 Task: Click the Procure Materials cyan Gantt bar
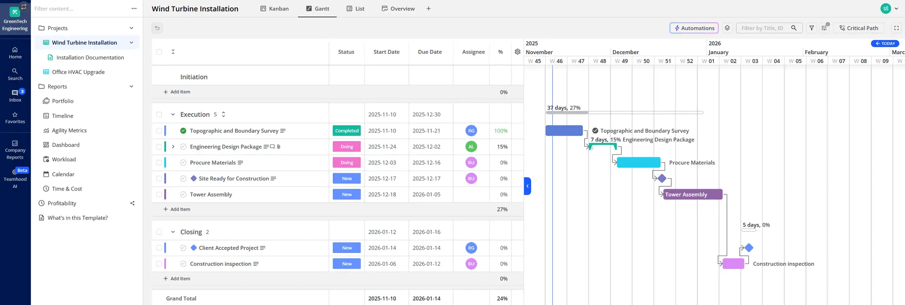[x=639, y=162]
